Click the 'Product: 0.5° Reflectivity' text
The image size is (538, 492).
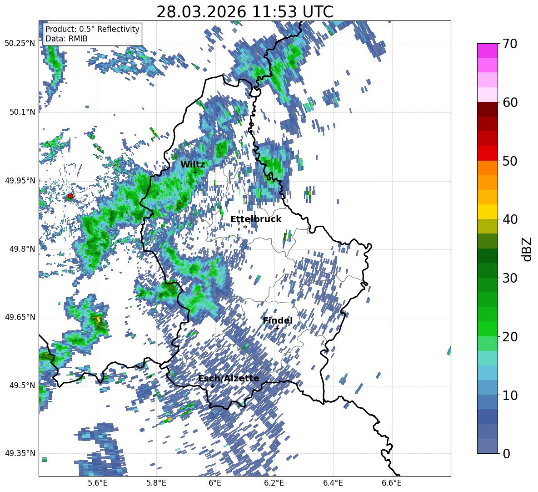coord(92,29)
